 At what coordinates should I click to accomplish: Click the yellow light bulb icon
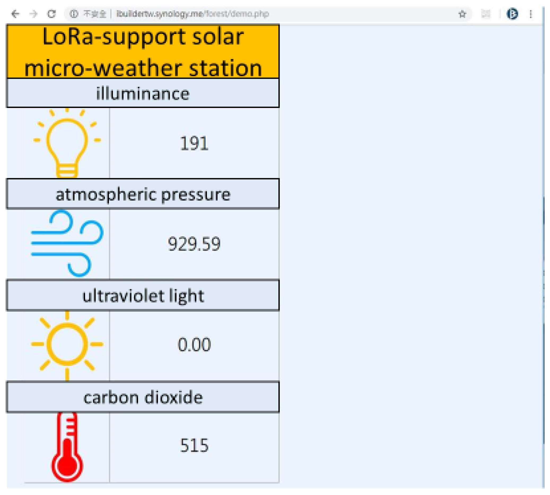(x=67, y=143)
